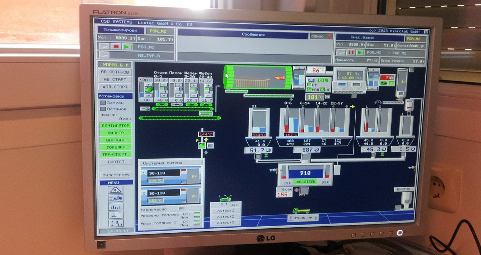Click the red pause button in Смес.башня
Viewport: 481px width, 255px height.
pyautogui.click(x=351, y=53)
